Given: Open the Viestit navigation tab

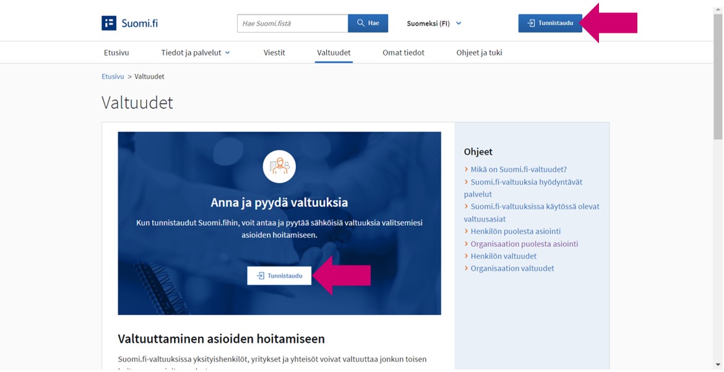Looking at the screenshot, I should pos(274,53).
